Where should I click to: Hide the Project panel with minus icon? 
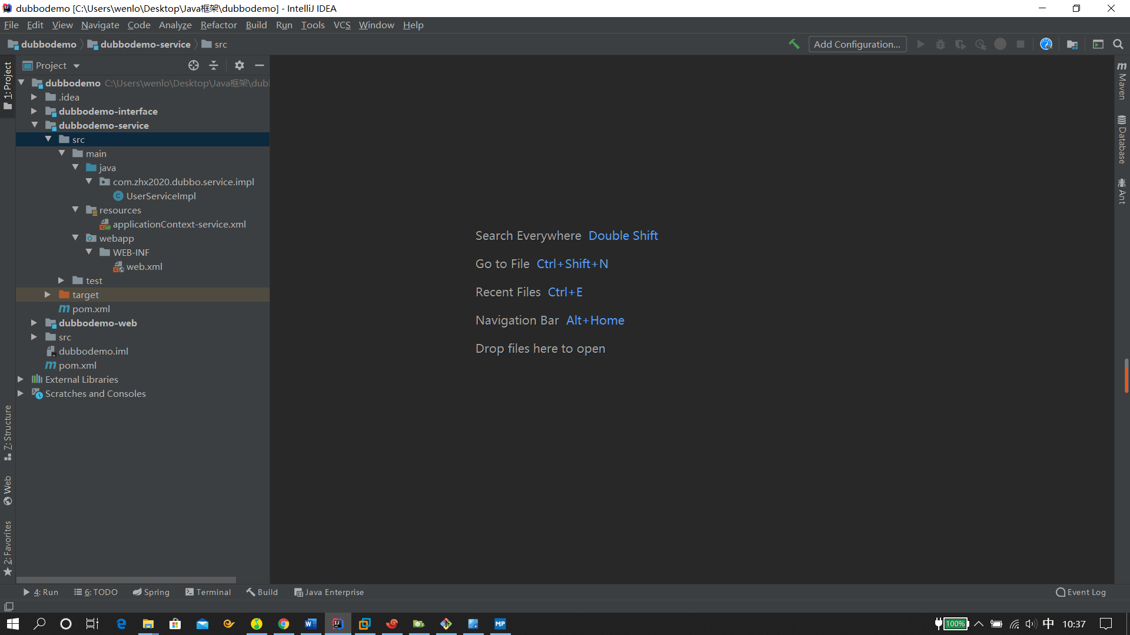click(260, 65)
